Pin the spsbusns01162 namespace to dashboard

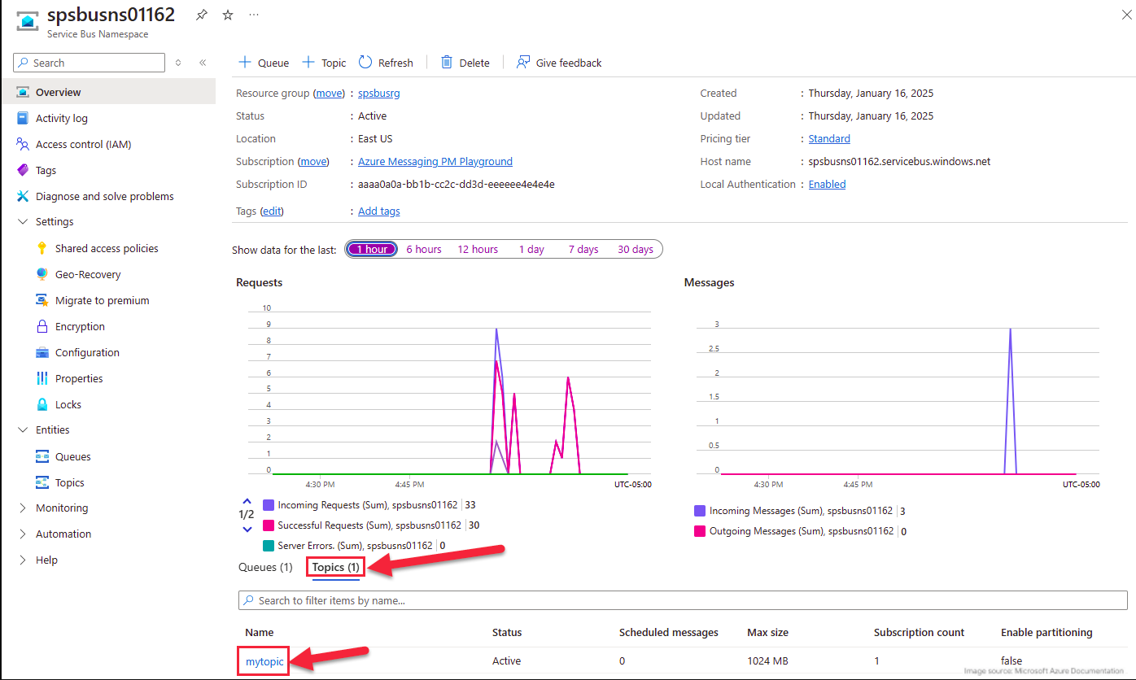[202, 15]
